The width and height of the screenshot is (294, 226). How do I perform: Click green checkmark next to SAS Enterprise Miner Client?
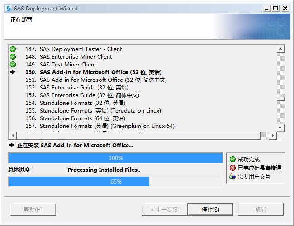click(x=13, y=56)
